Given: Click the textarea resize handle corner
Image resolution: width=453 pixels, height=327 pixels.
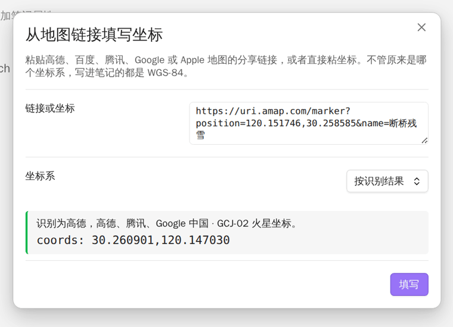Looking at the screenshot, I should coord(424,141).
